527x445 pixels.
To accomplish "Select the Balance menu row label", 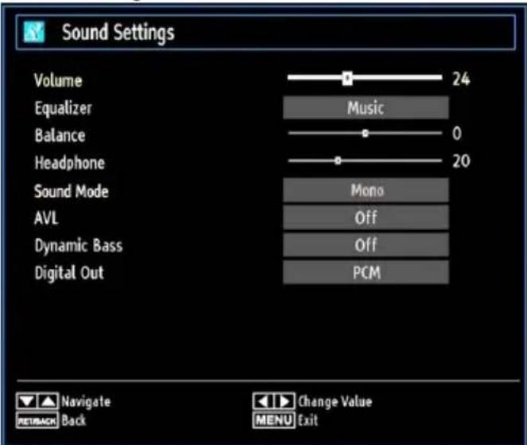I will click(60, 135).
